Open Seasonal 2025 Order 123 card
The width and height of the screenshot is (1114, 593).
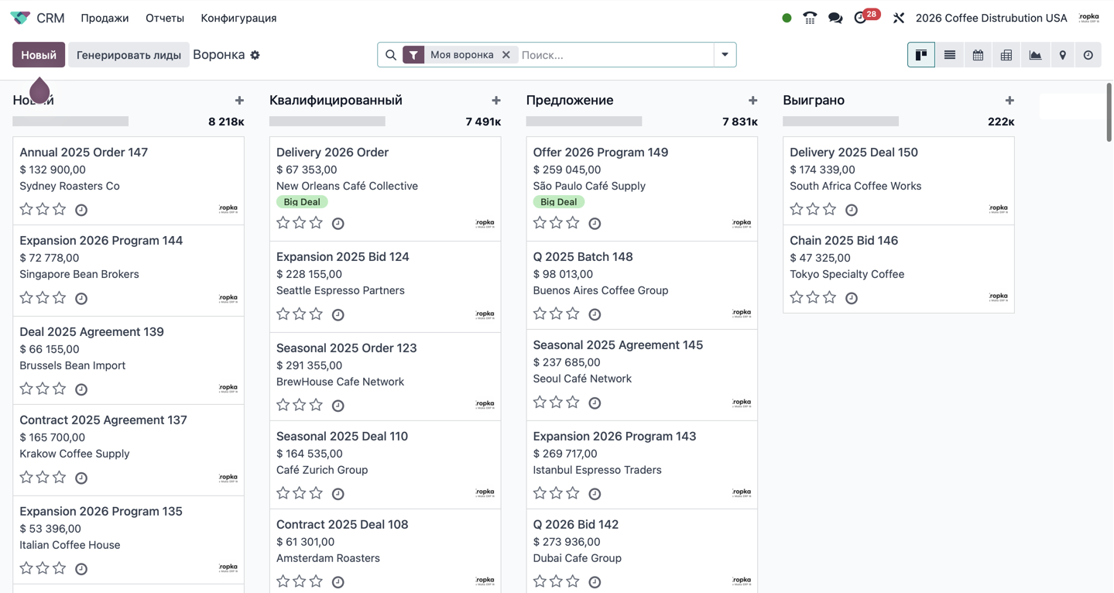tap(386, 376)
